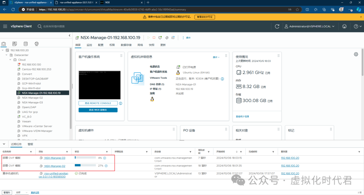Open the 警报 alarms tab
364x195 pixels.
click(30, 144)
